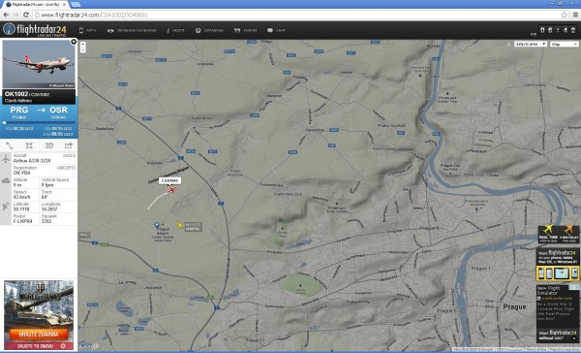
Task: Click the aircraft photo thumbnail
Action: click(x=39, y=64)
